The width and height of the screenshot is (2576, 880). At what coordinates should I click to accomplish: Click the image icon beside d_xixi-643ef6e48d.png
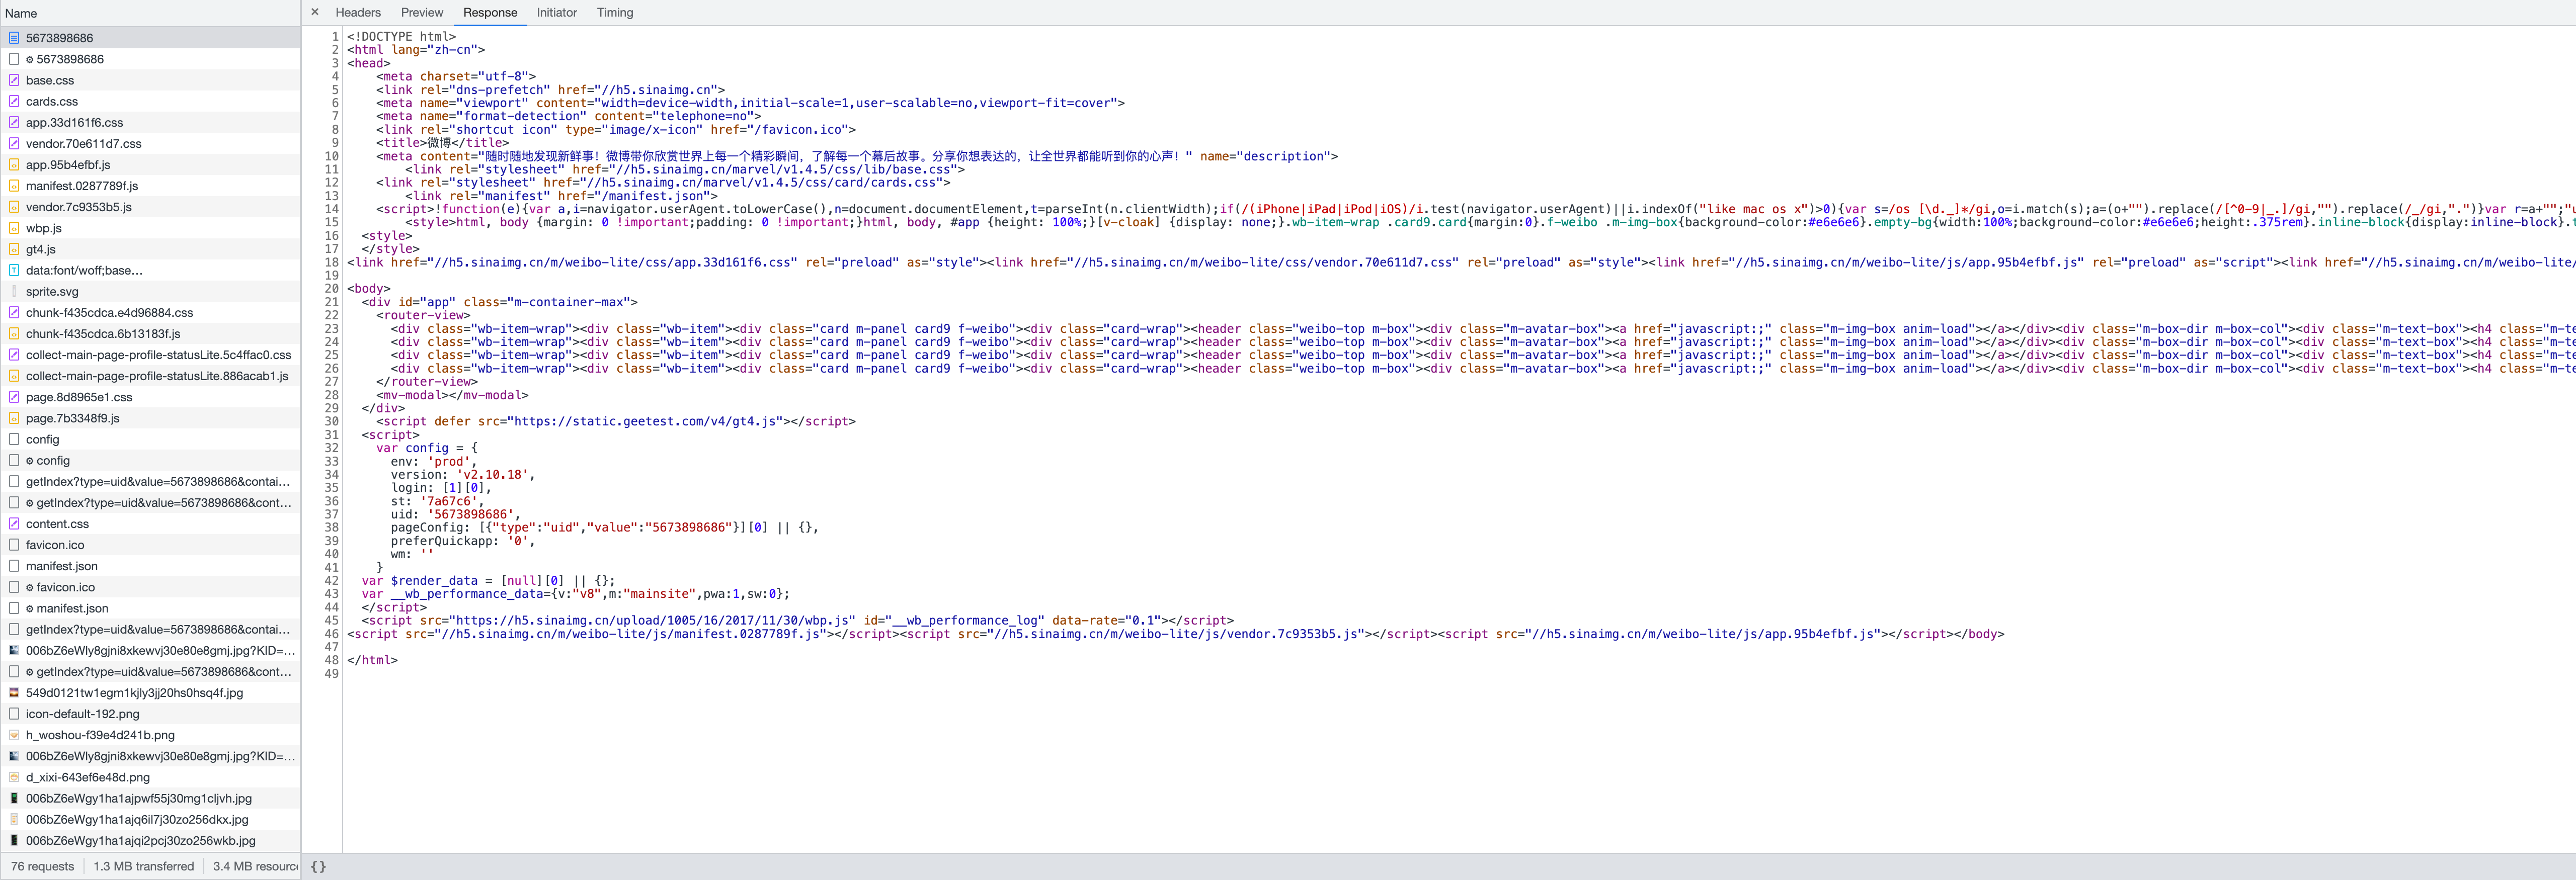[x=14, y=777]
